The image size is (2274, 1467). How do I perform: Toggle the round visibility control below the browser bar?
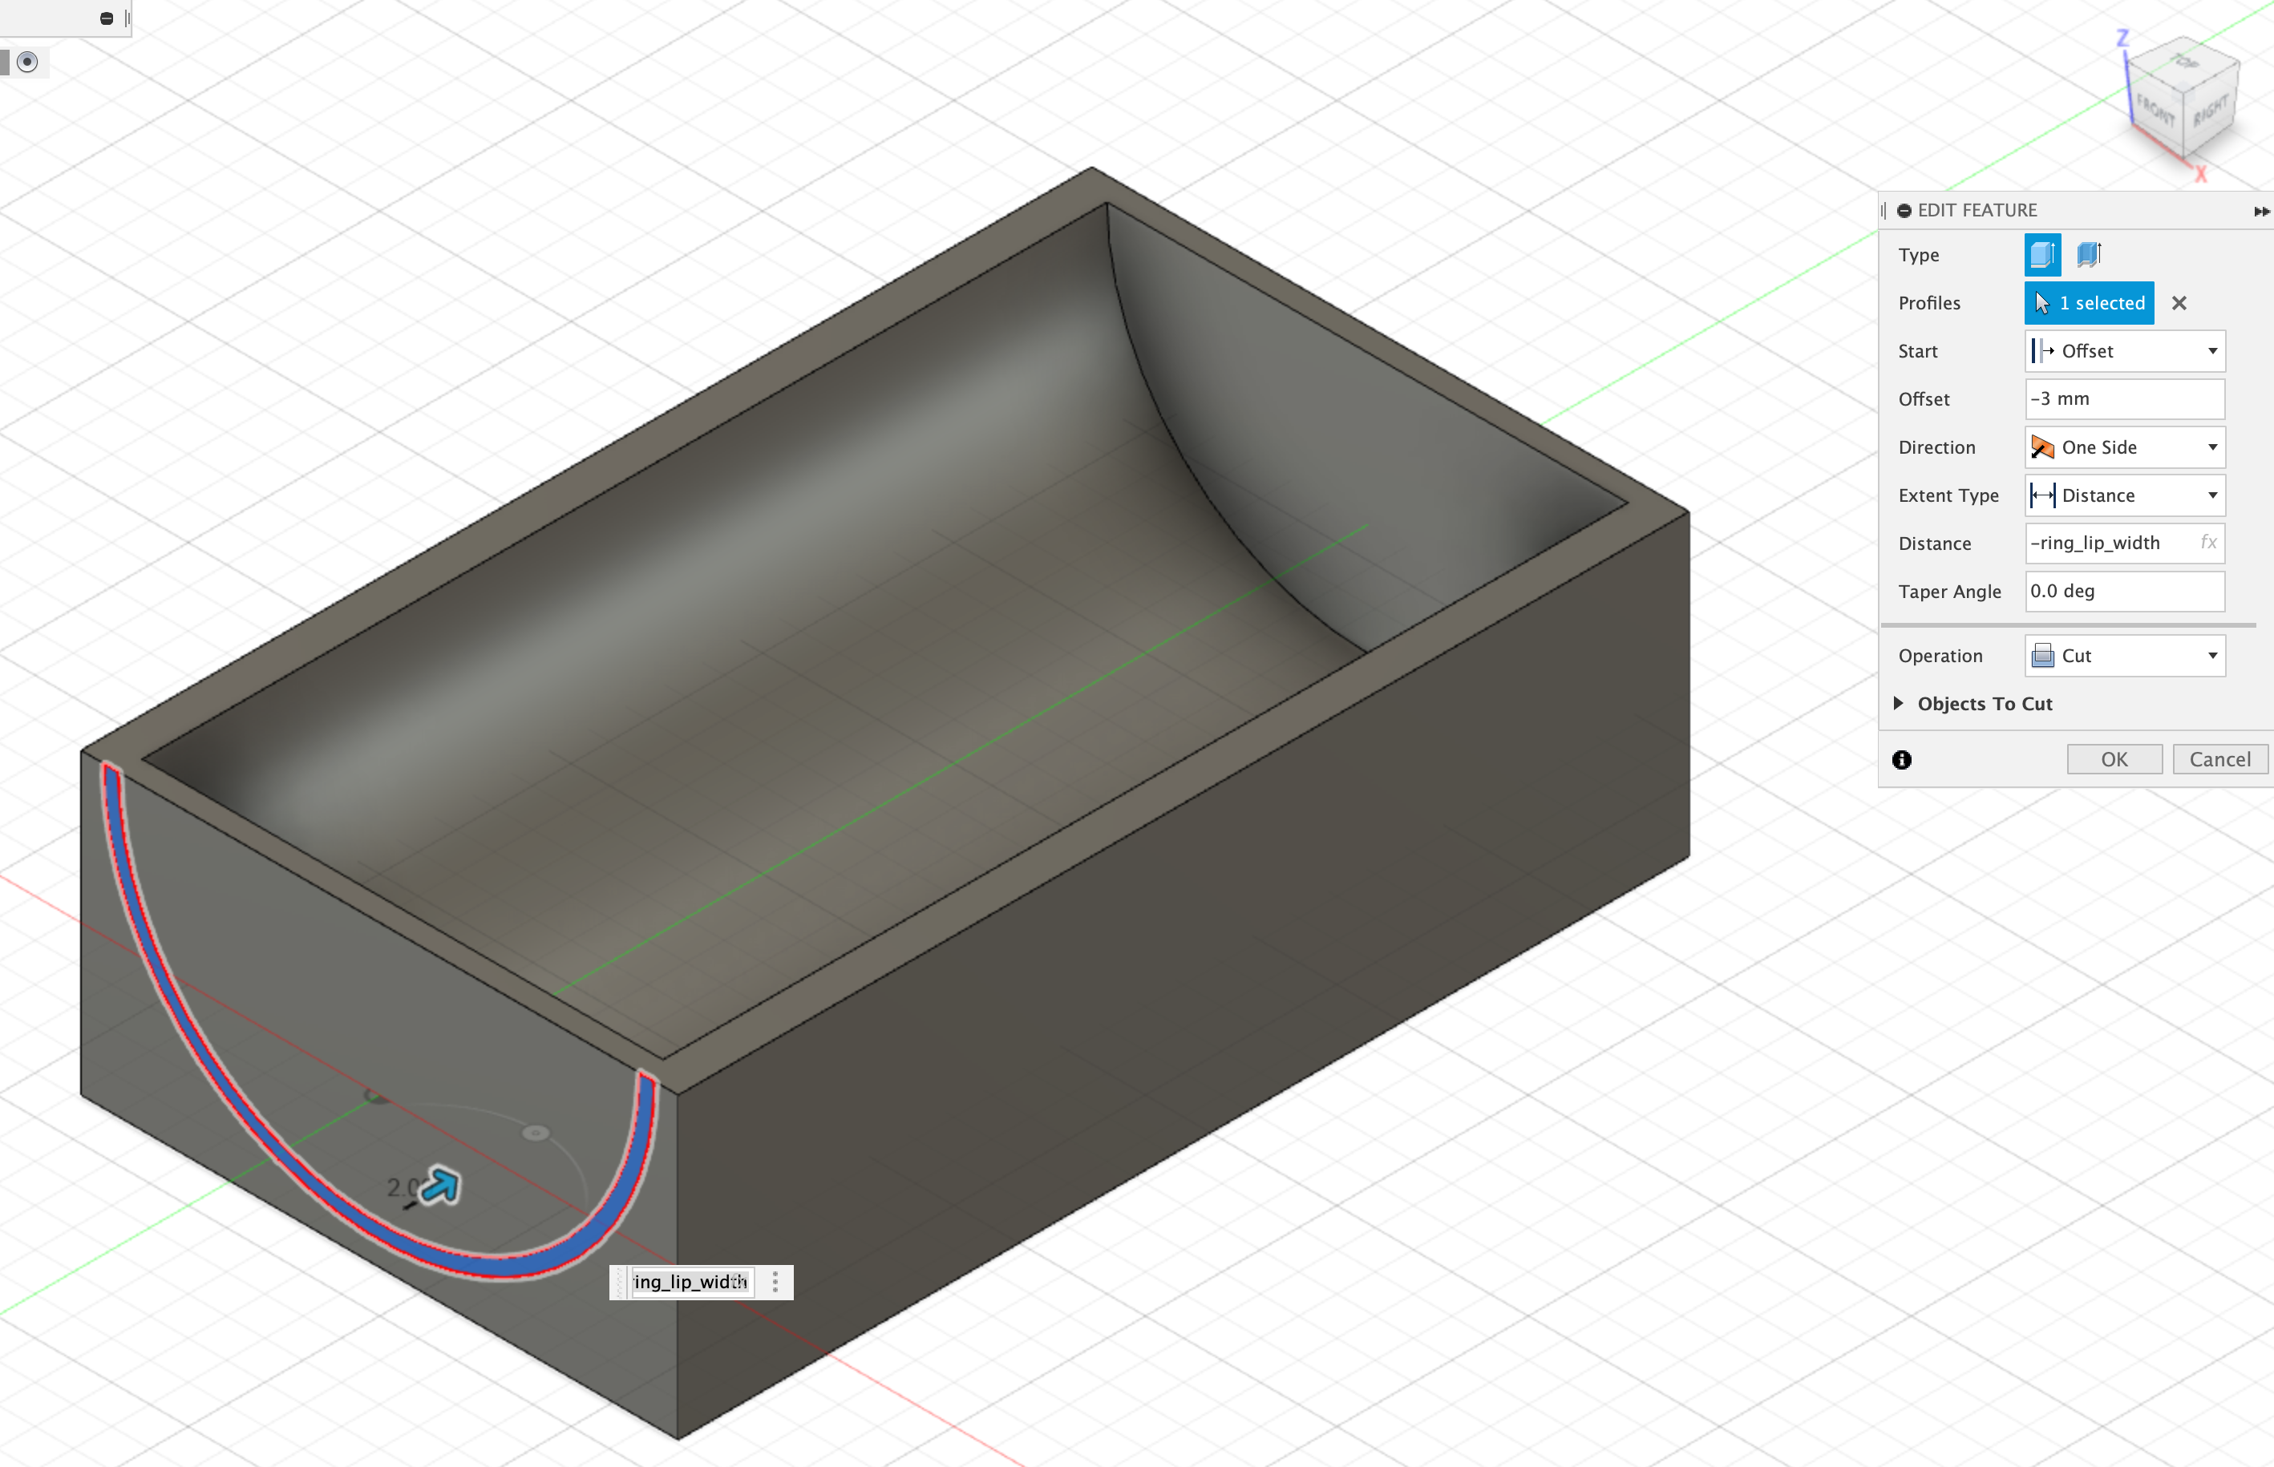26,62
